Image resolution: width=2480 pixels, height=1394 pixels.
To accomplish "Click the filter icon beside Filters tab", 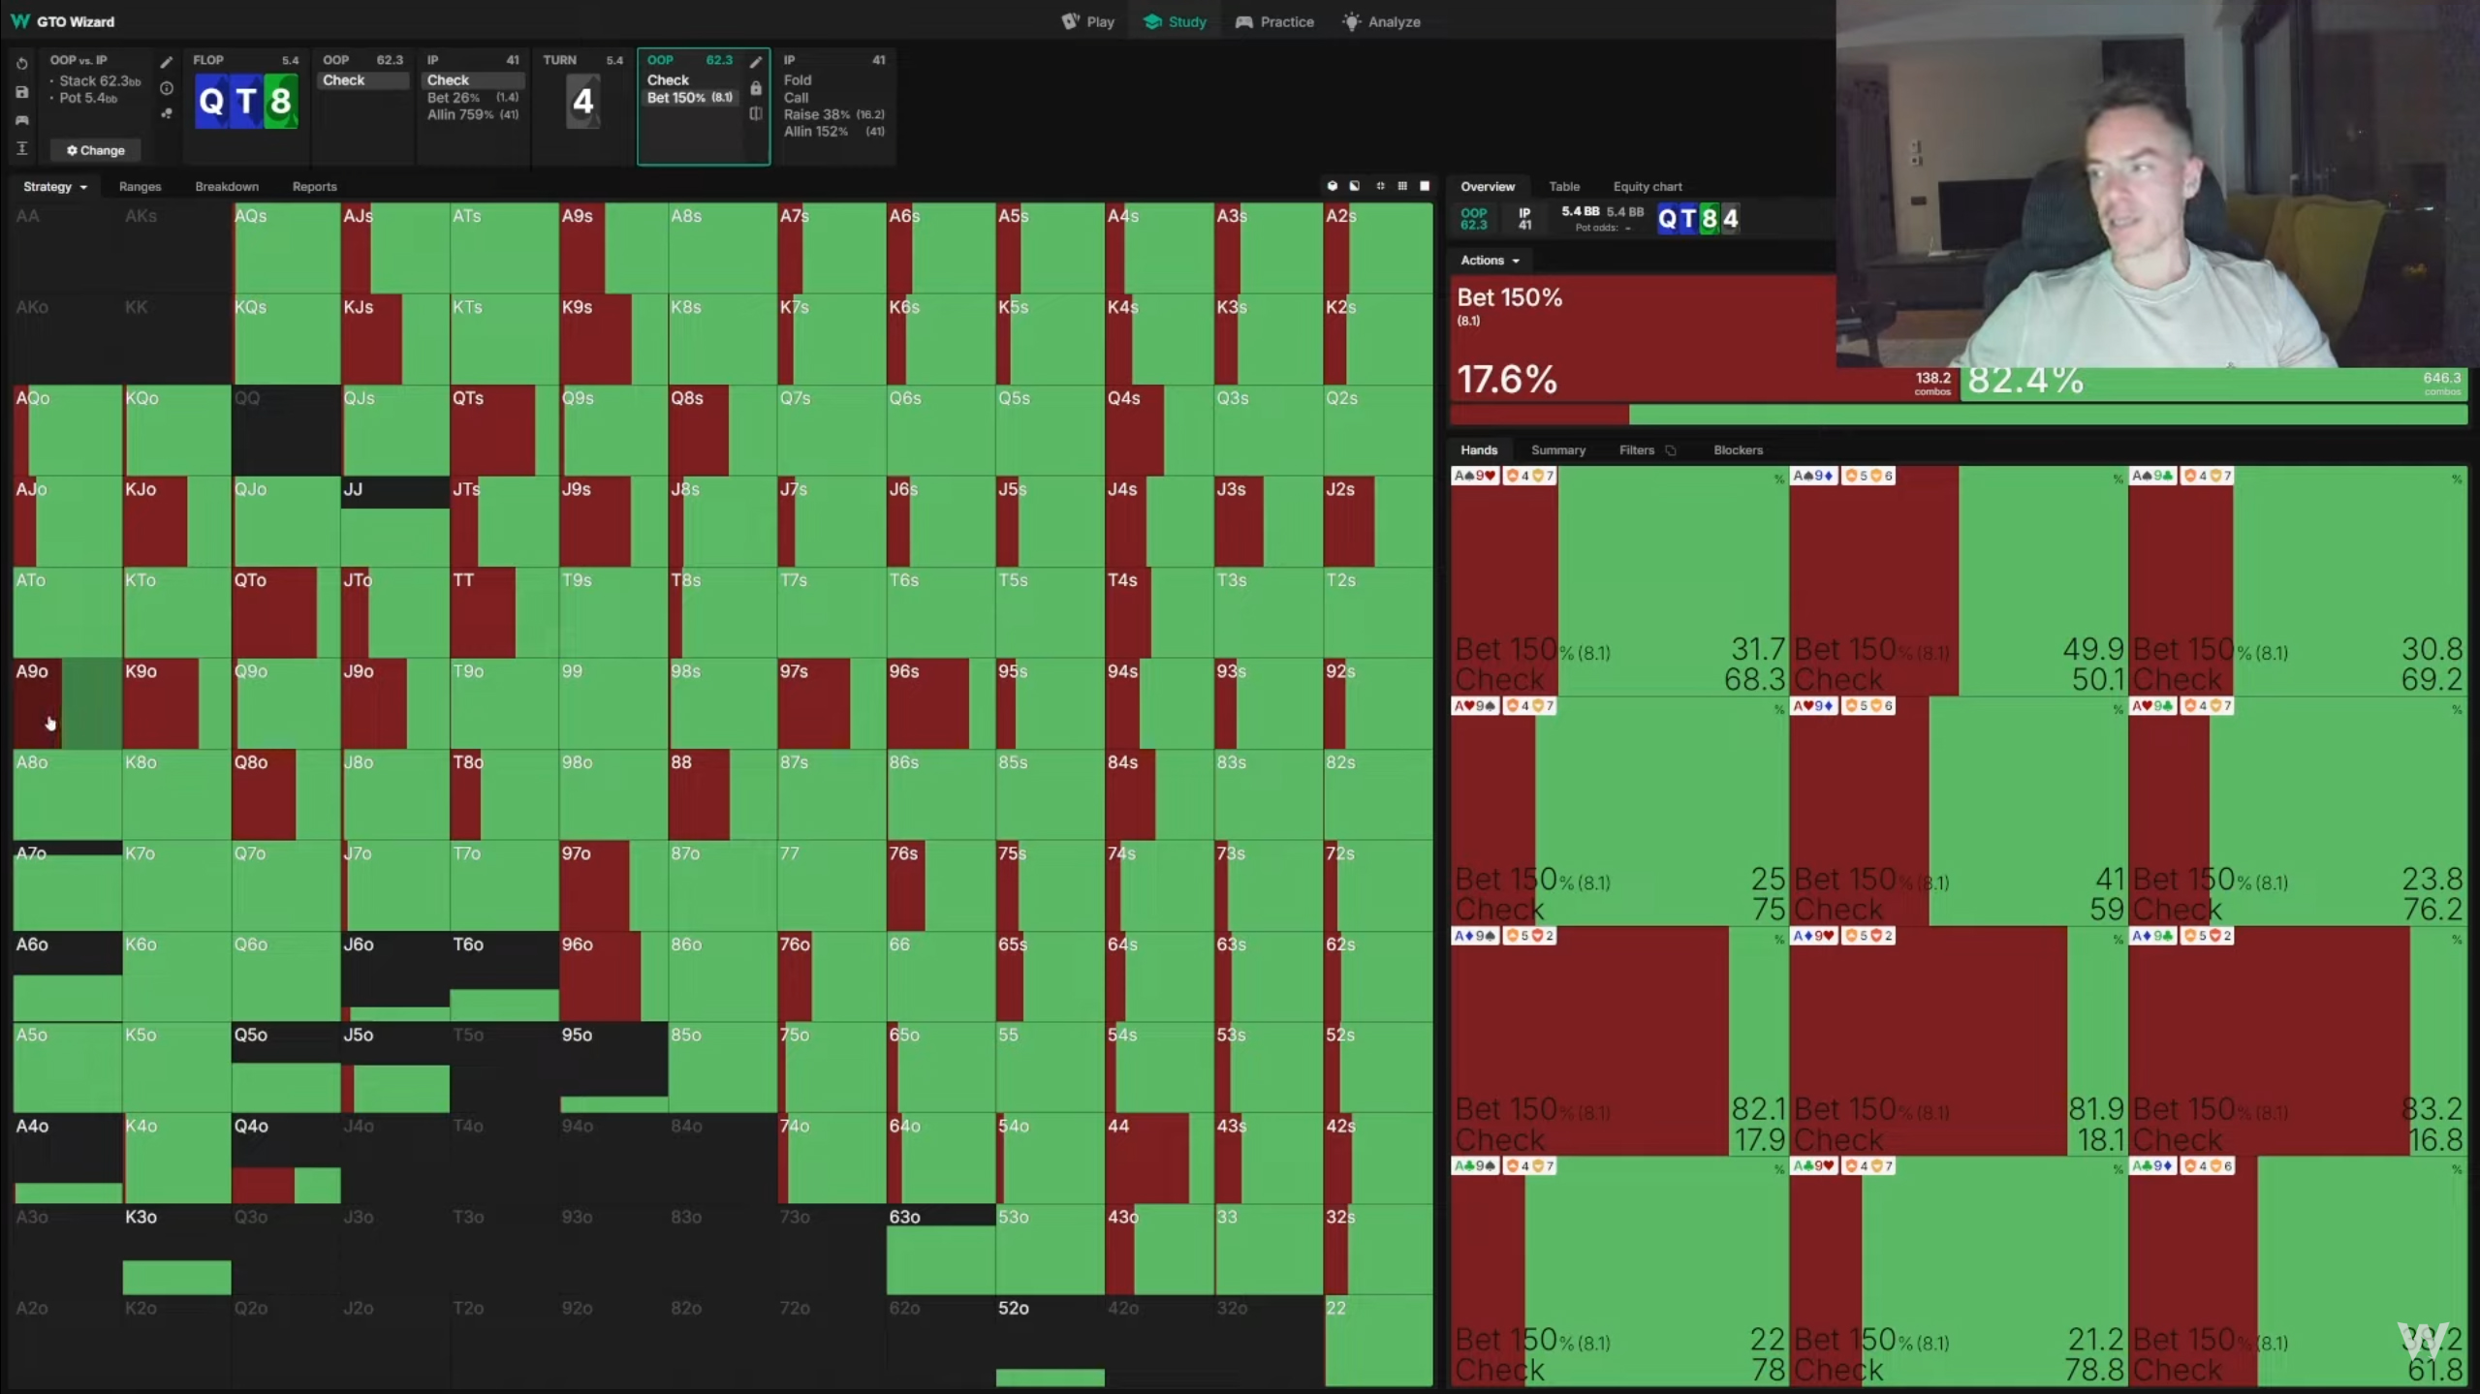I will pyautogui.click(x=1671, y=450).
